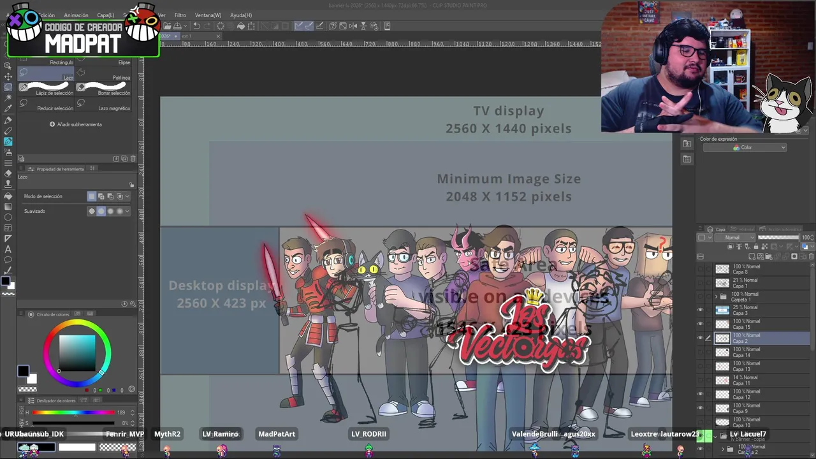The image size is (816, 459).
Task: Select the Fill bucket tool
Action: (x=8, y=195)
